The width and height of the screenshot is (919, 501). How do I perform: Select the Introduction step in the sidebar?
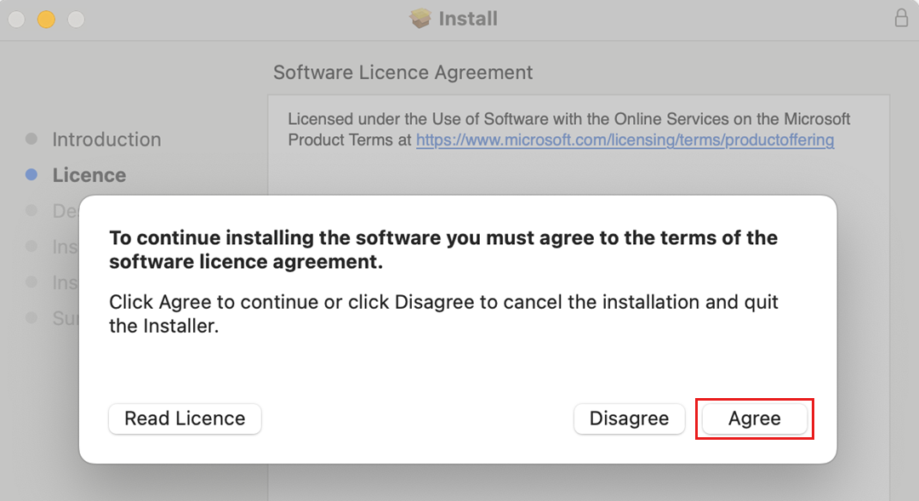click(106, 139)
